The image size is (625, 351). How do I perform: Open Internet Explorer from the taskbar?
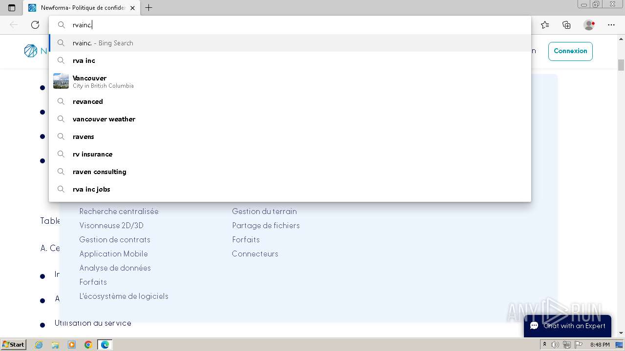pyautogui.click(x=39, y=345)
